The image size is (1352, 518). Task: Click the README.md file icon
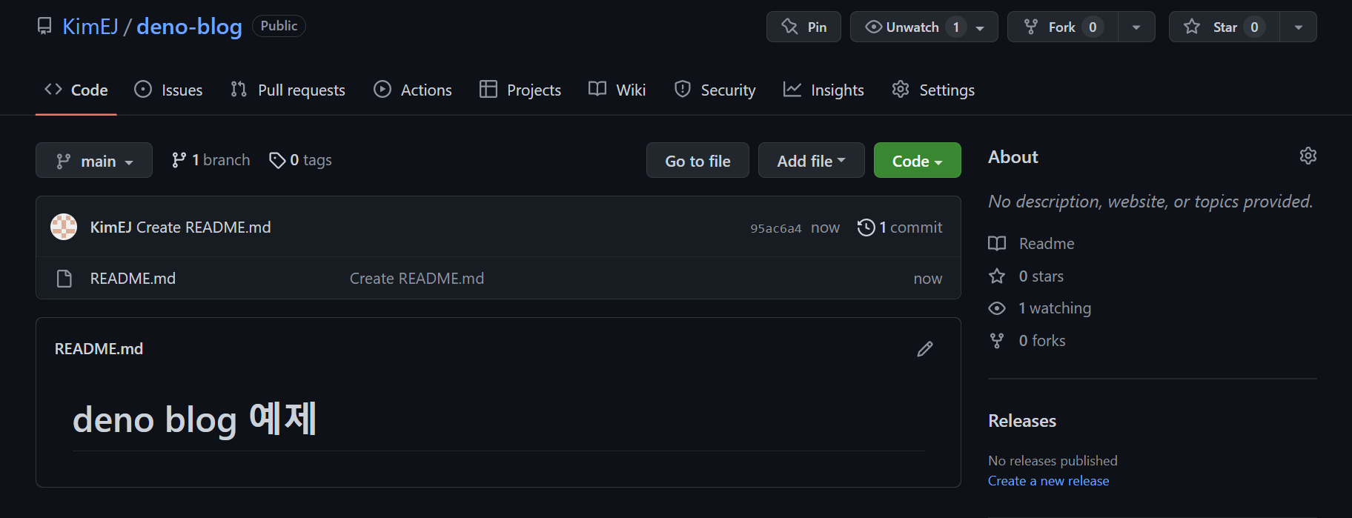click(64, 279)
